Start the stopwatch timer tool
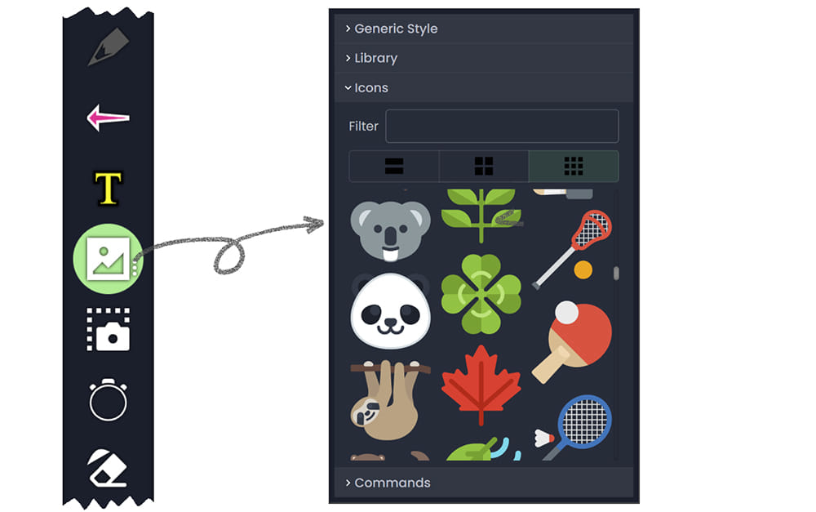This screenshot has width=816, height=512. (x=108, y=399)
